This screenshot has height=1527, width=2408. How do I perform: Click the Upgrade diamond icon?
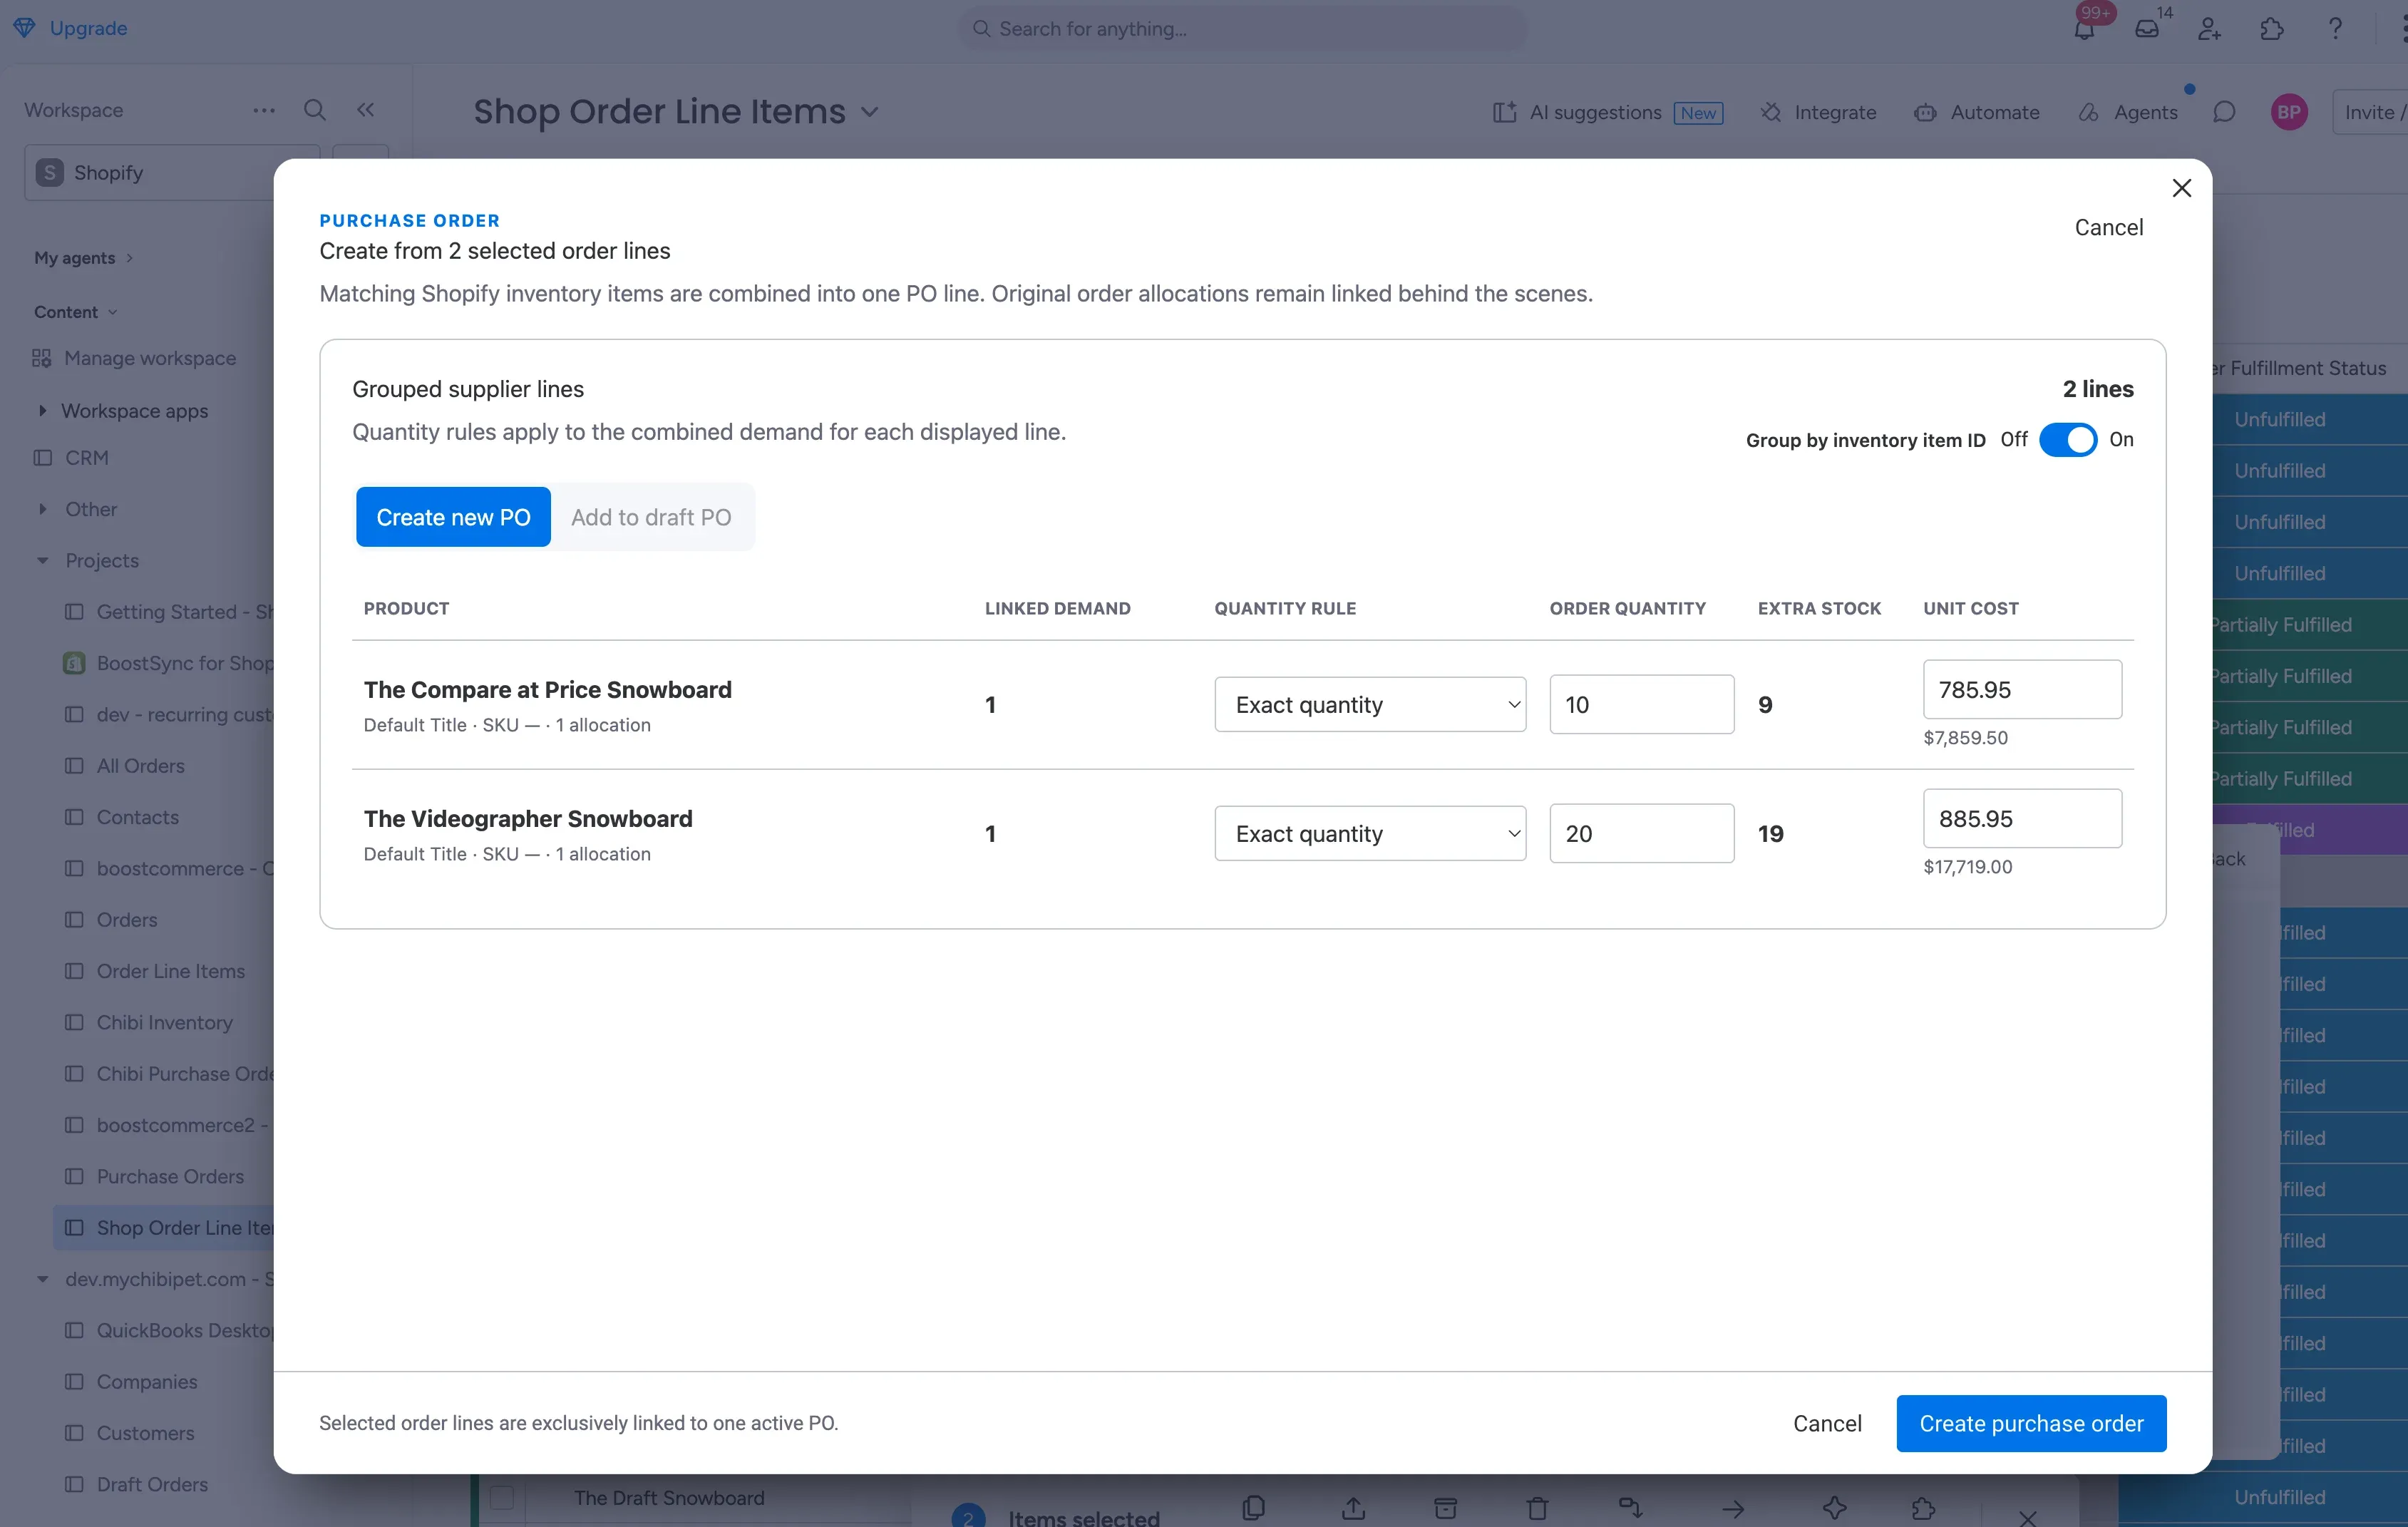[x=24, y=28]
